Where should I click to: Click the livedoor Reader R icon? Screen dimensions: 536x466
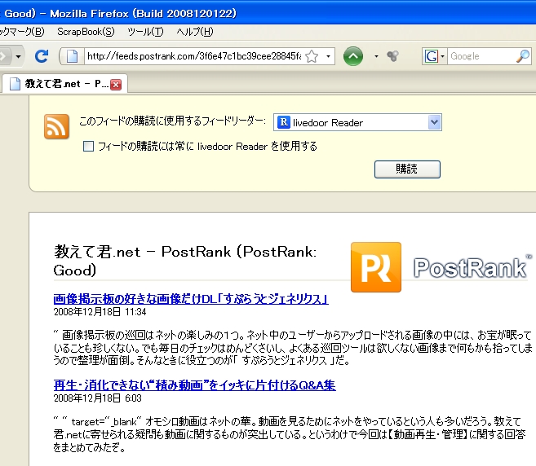pos(284,122)
